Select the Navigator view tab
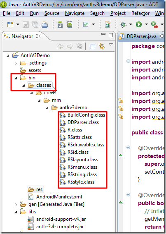 pyautogui.click(x=22, y=36)
